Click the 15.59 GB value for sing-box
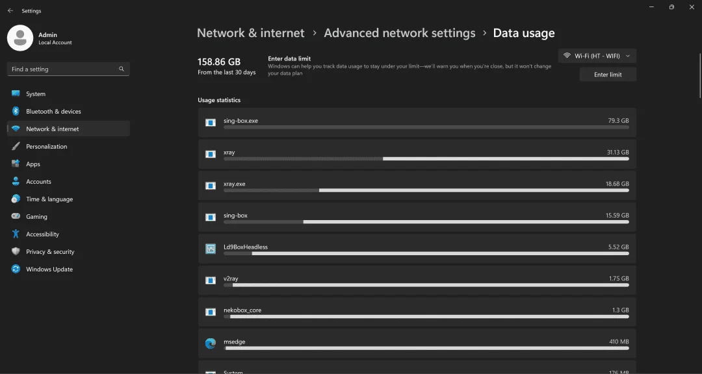Image resolution: width=702 pixels, height=374 pixels. point(617,215)
